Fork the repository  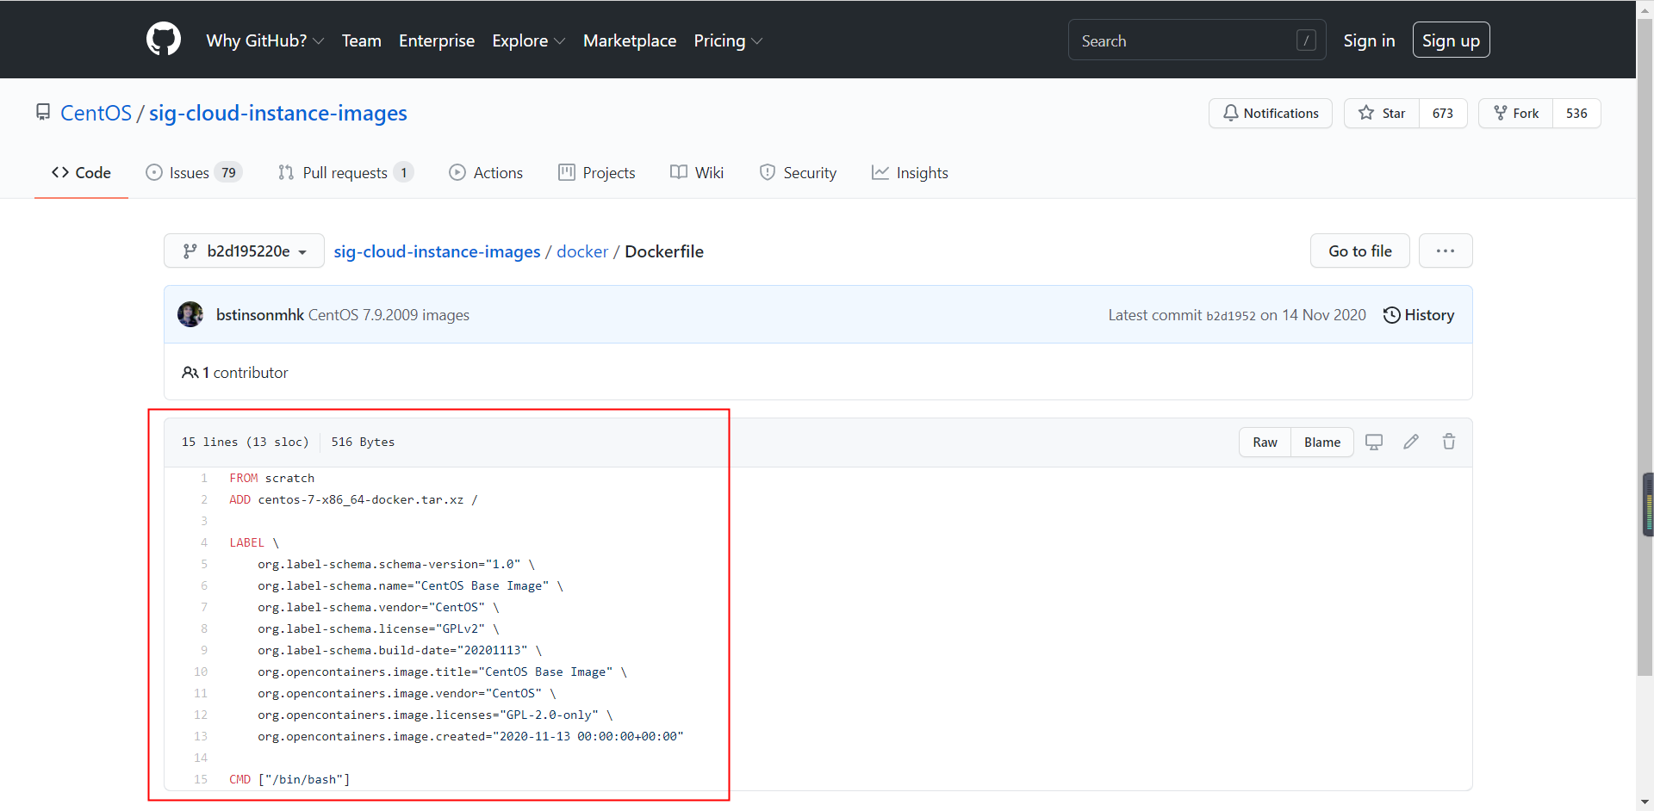(x=1516, y=113)
